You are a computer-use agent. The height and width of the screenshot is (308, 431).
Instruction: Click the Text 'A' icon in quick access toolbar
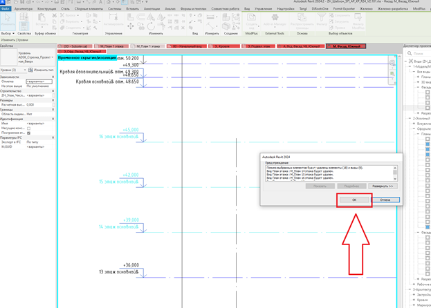click(100, 2)
